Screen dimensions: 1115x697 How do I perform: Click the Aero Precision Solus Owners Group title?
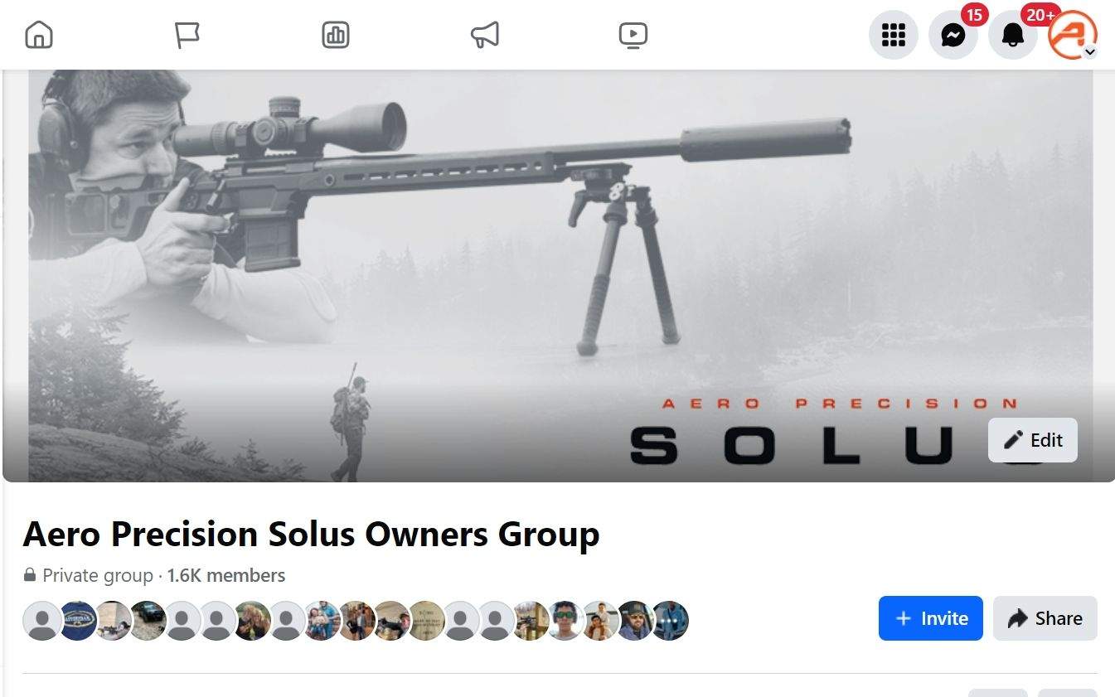311,534
